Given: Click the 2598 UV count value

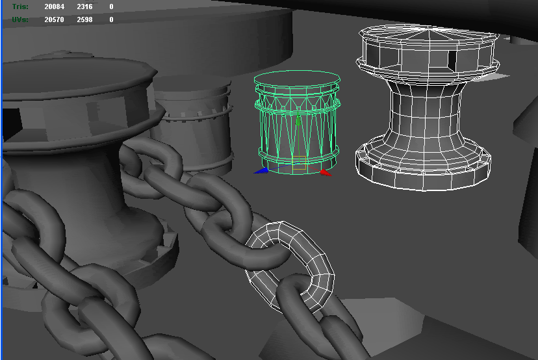Looking at the screenshot, I should pos(86,19).
